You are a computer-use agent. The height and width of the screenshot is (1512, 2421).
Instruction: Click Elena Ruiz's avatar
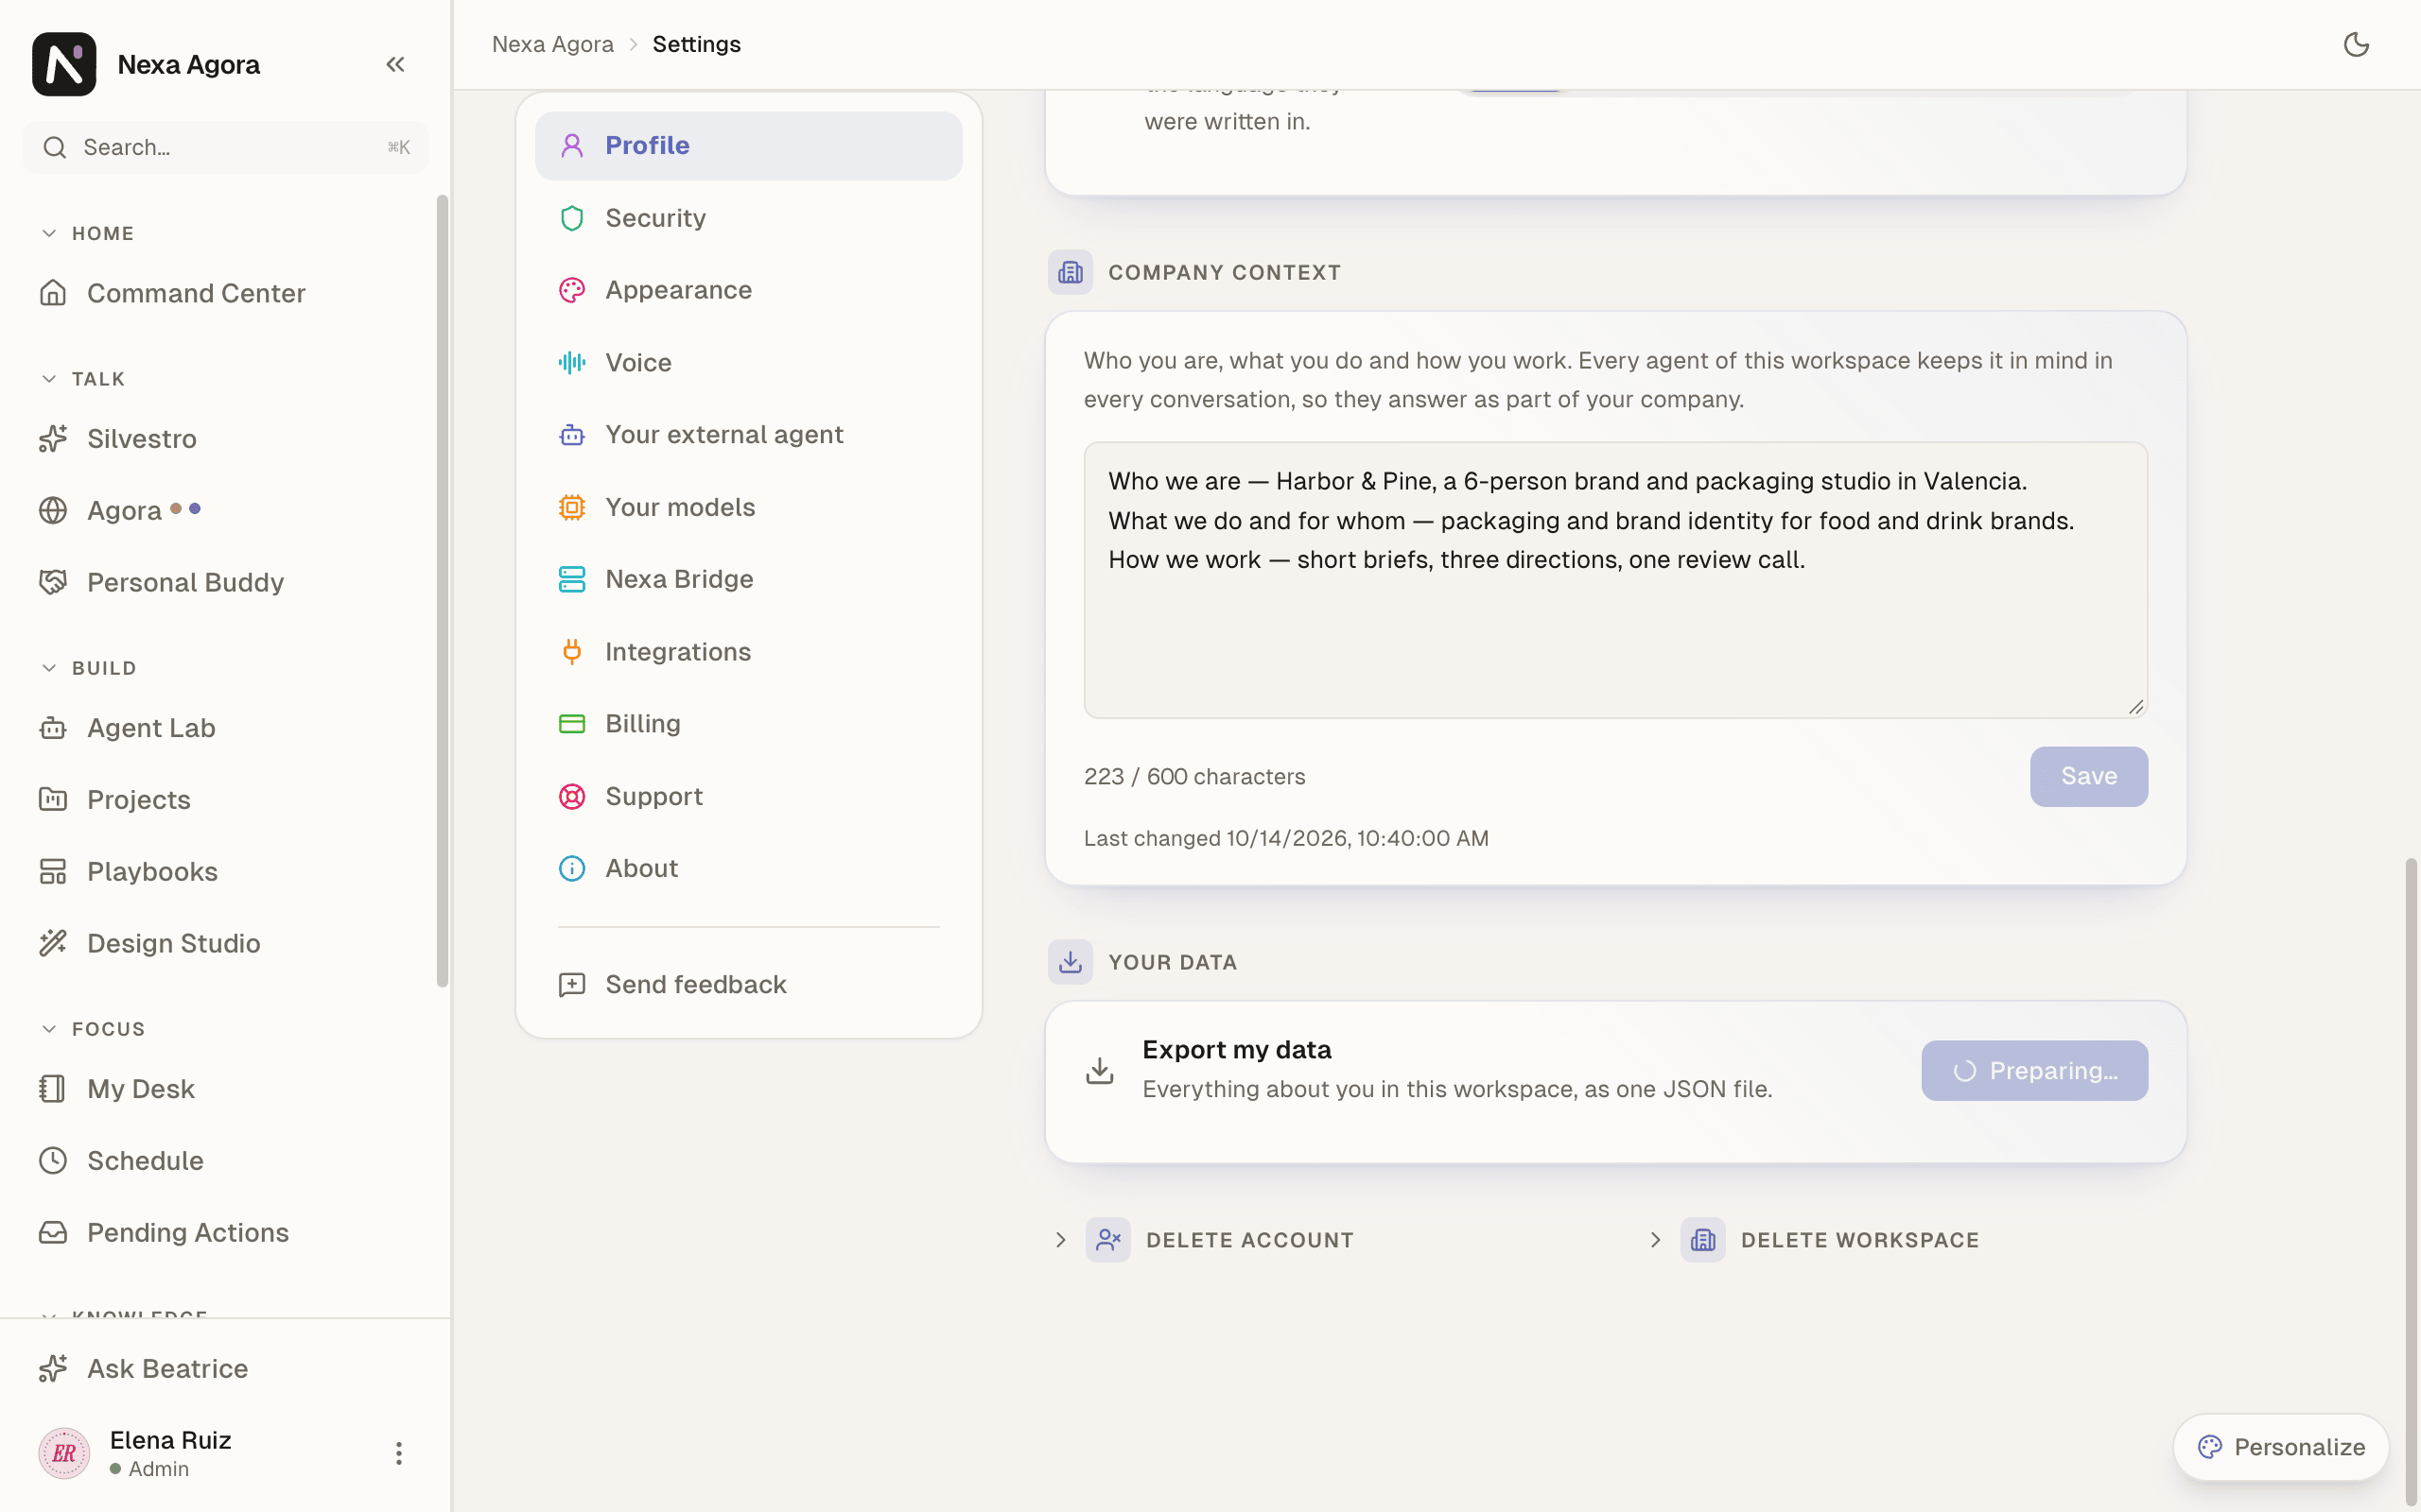(64, 1453)
